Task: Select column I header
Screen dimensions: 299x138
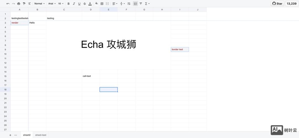Action: coord(180,9)
